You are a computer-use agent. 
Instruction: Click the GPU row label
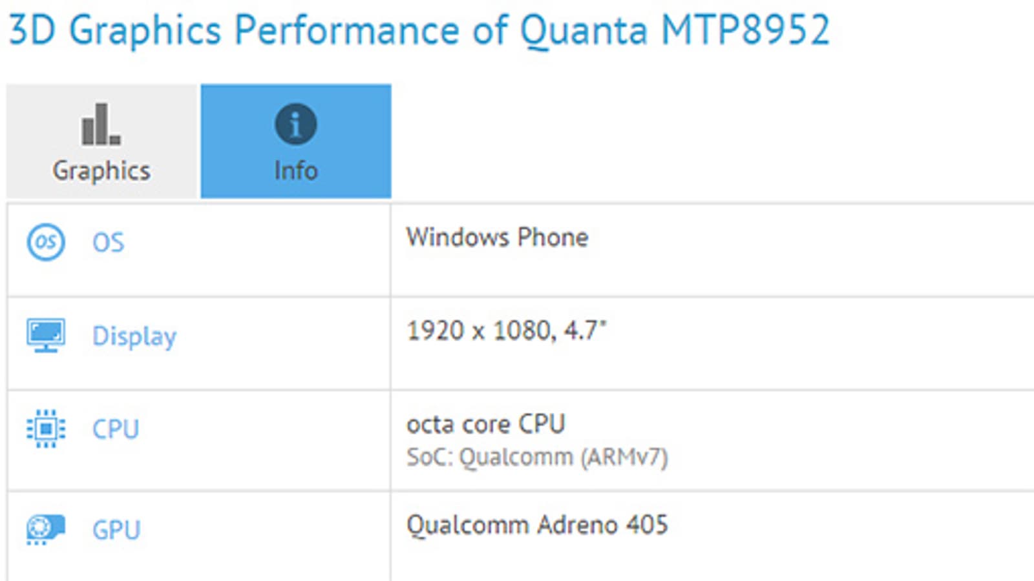pos(116,530)
